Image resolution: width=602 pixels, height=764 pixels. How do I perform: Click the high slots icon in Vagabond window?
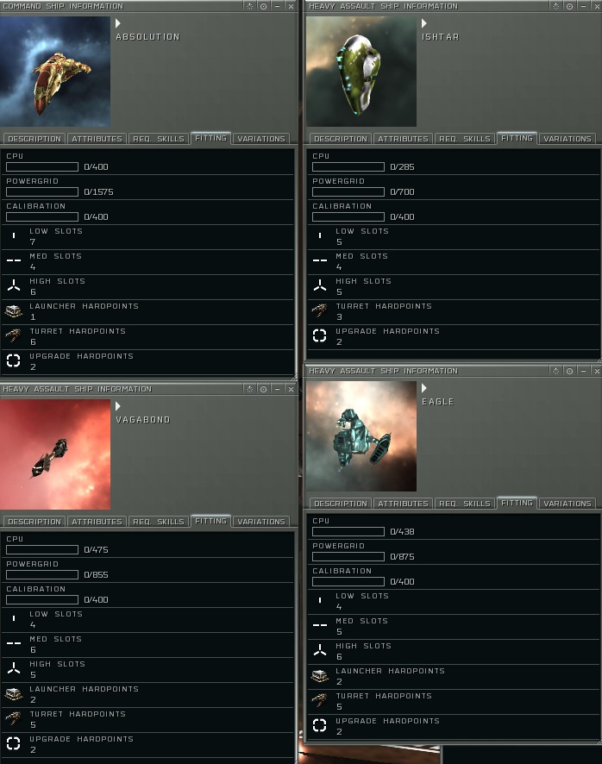(x=14, y=668)
